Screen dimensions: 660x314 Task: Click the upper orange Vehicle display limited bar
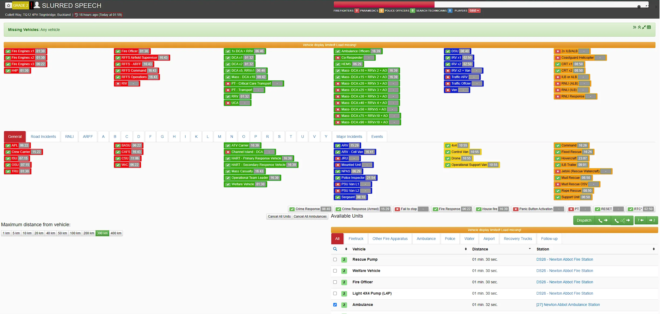(329, 45)
